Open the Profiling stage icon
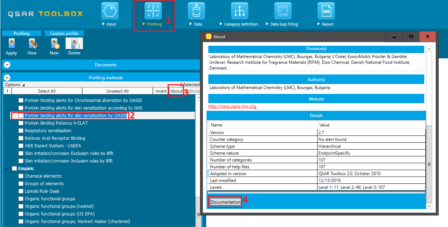The width and height of the screenshot is (448, 227). pos(153,11)
